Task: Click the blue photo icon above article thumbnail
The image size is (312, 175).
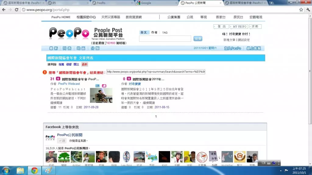Action: tap(97, 86)
